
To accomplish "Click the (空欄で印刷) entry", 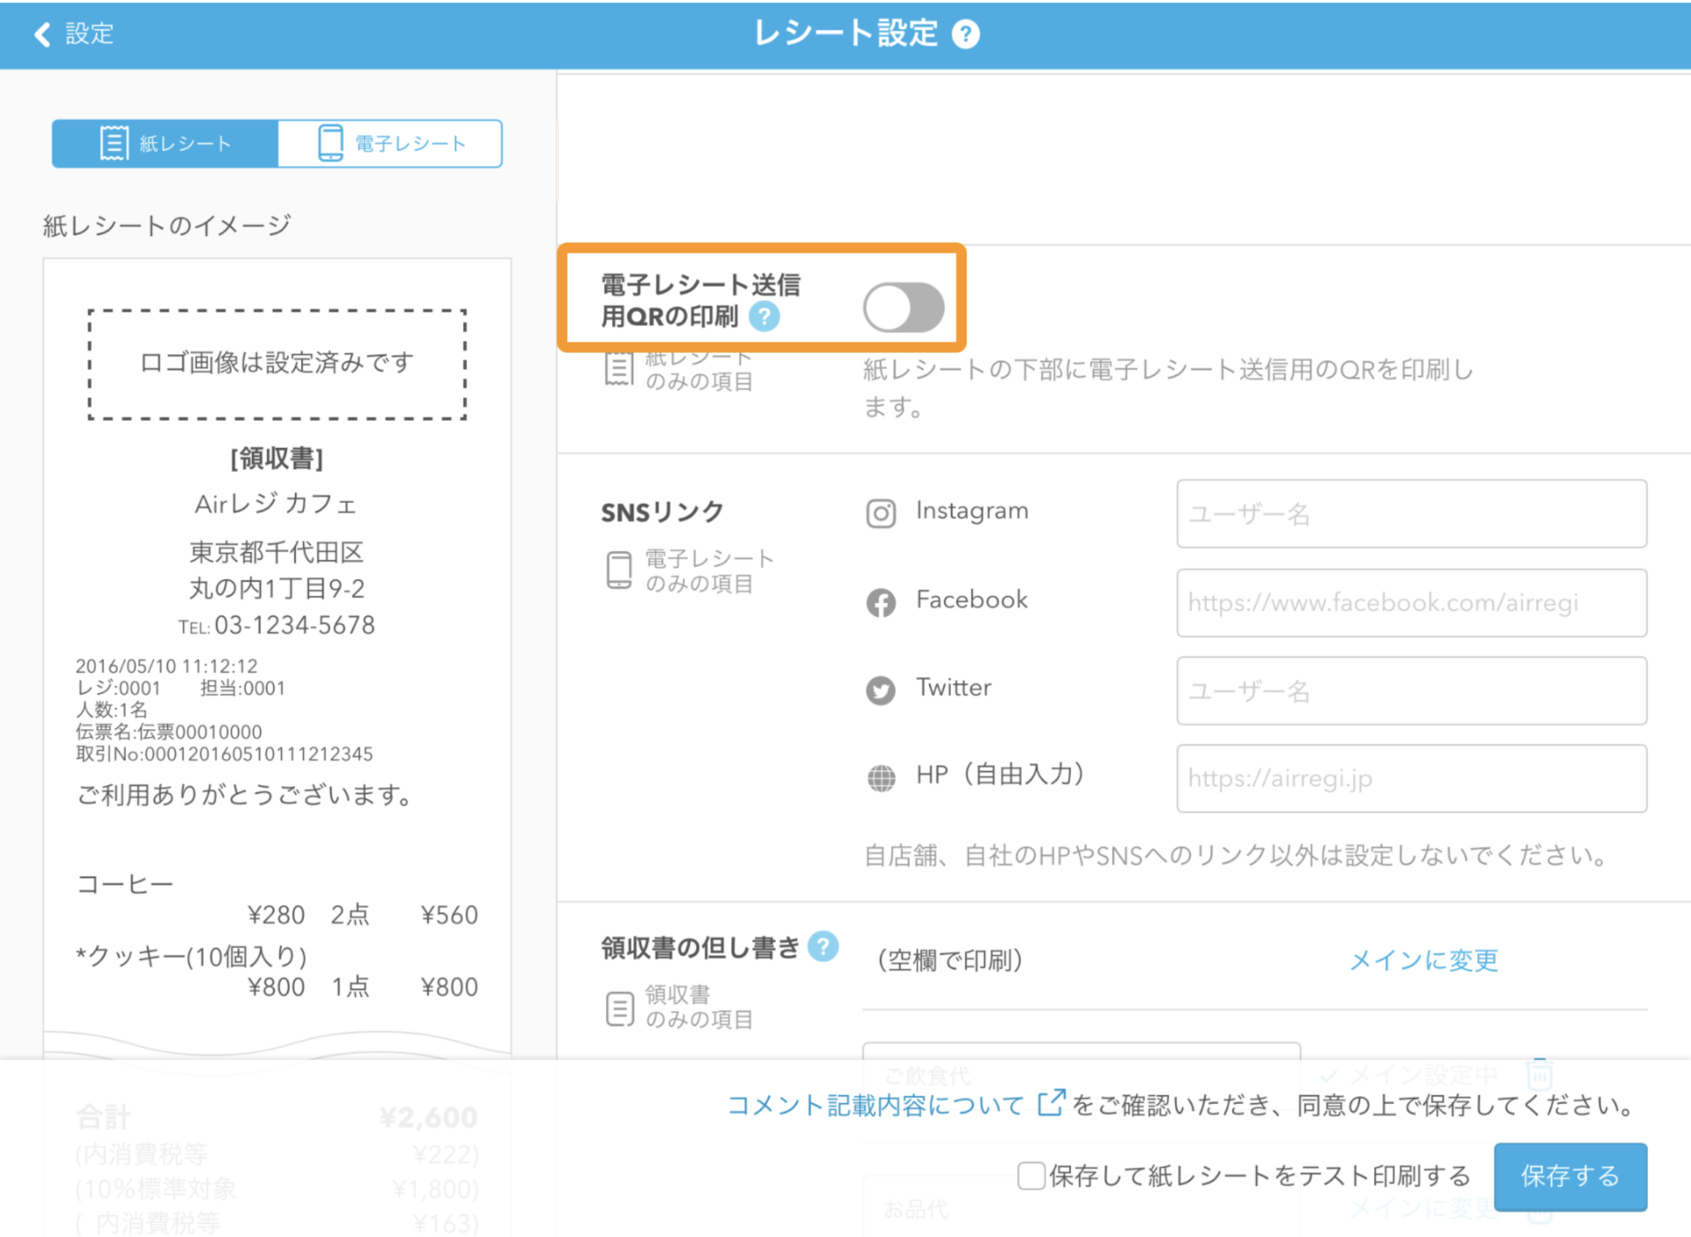I will tap(949, 960).
